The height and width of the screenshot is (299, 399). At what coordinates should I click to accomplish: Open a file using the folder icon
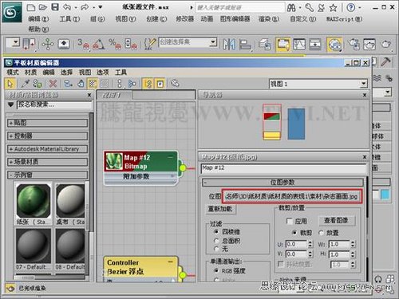point(42,7)
